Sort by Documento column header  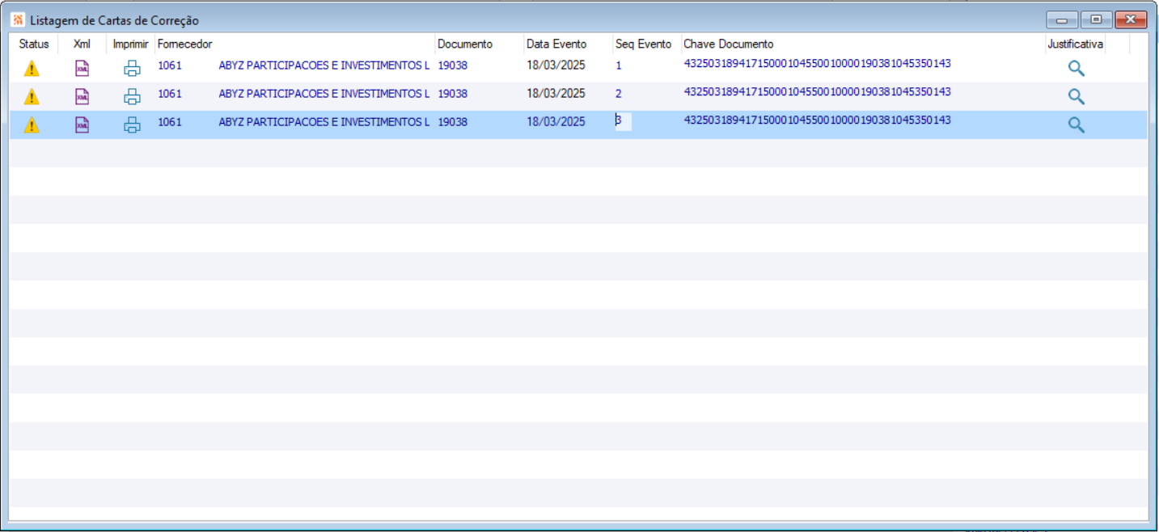464,44
